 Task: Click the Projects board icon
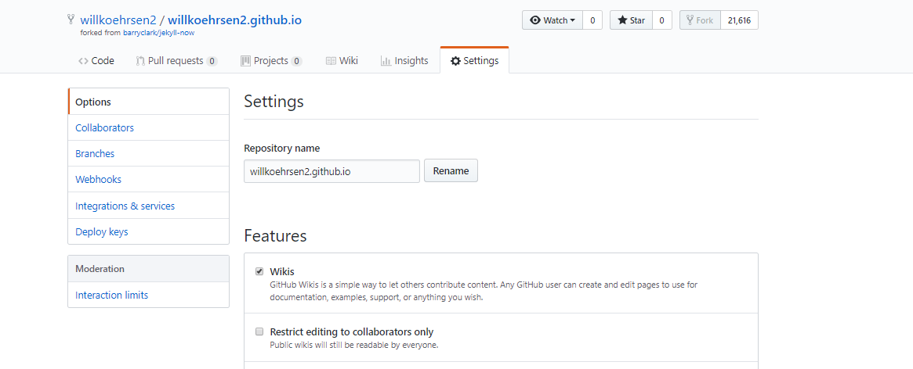coord(245,61)
